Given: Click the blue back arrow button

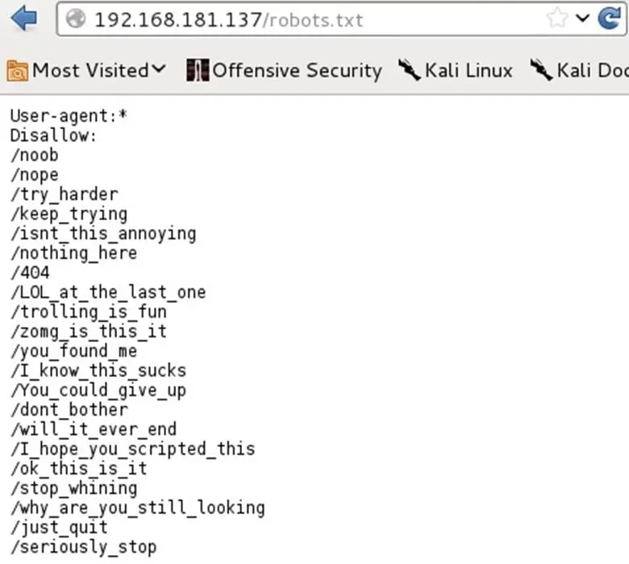Looking at the screenshot, I should click(24, 19).
